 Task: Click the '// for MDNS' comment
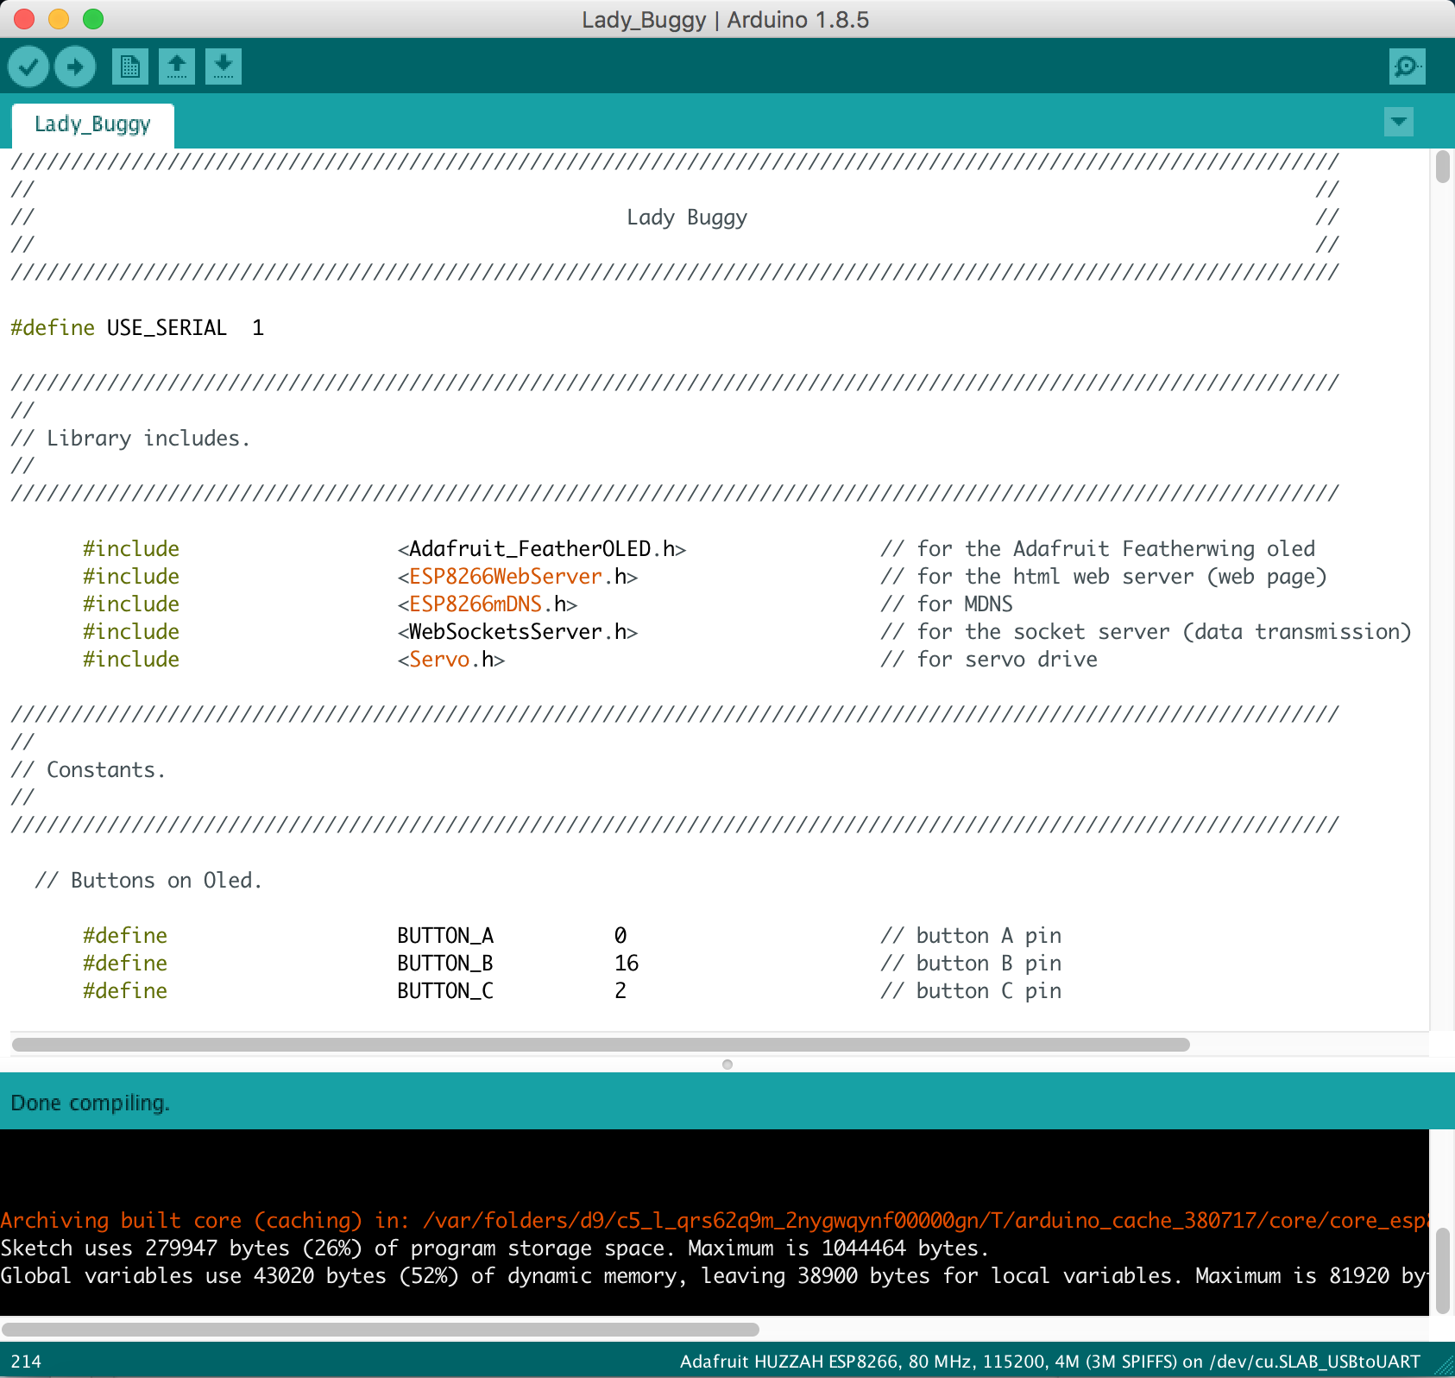947,604
